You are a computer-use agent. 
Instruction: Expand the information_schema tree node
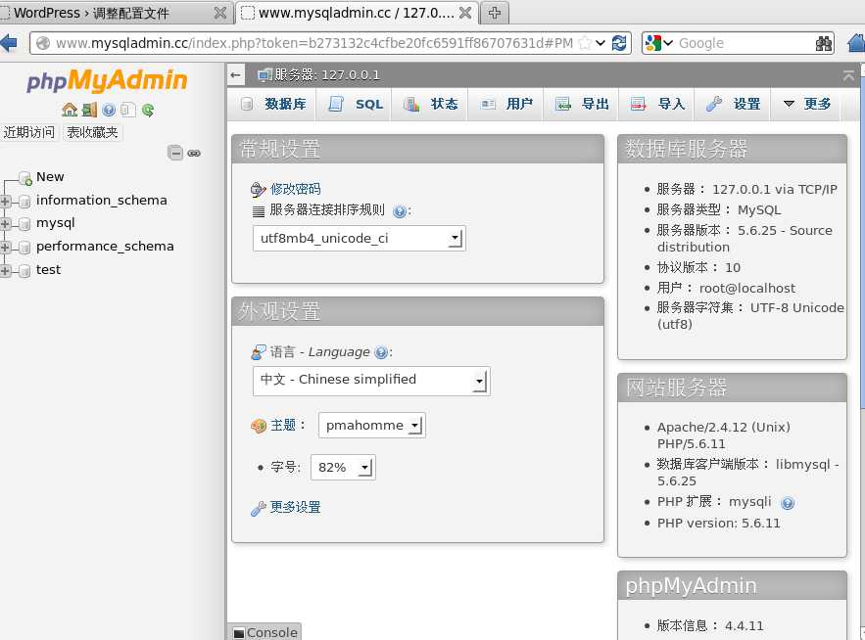pos(5,202)
